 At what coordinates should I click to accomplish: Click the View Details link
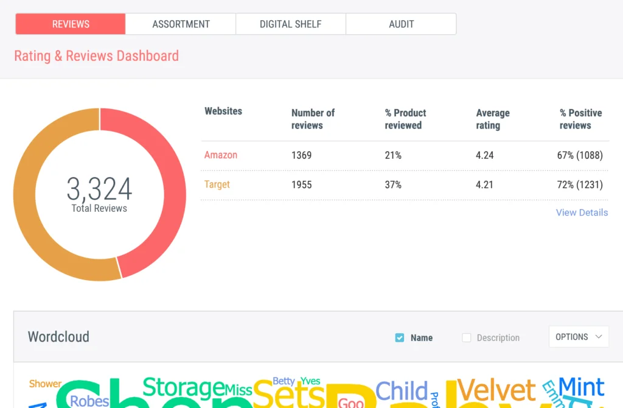582,213
